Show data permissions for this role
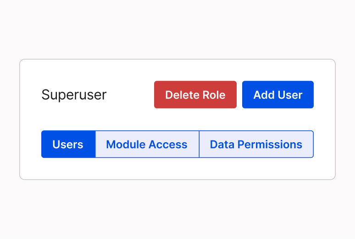This screenshot has height=239, width=355. (256, 144)
